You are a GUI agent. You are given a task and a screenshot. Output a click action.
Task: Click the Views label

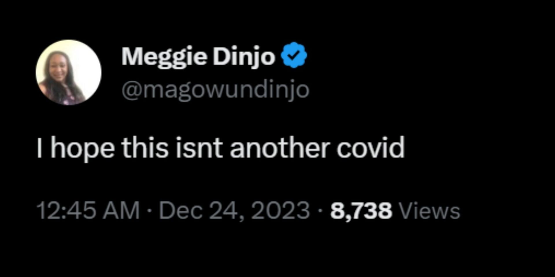(429, 211)
